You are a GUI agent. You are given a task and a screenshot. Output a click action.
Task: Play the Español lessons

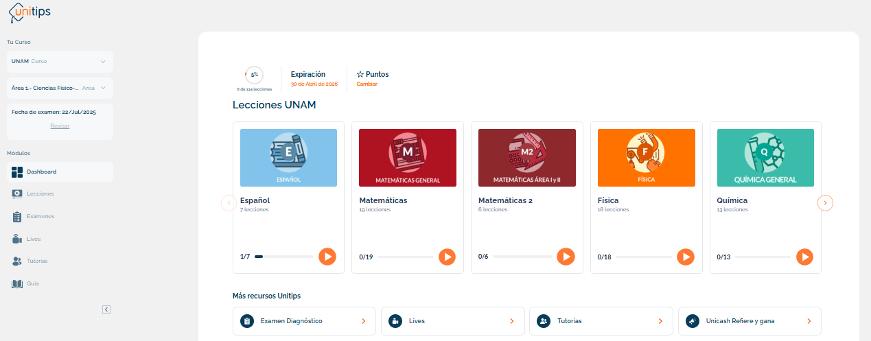[x=327, y=257]
